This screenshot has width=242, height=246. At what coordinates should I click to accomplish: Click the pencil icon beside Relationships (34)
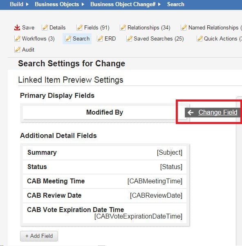(123, 27)
